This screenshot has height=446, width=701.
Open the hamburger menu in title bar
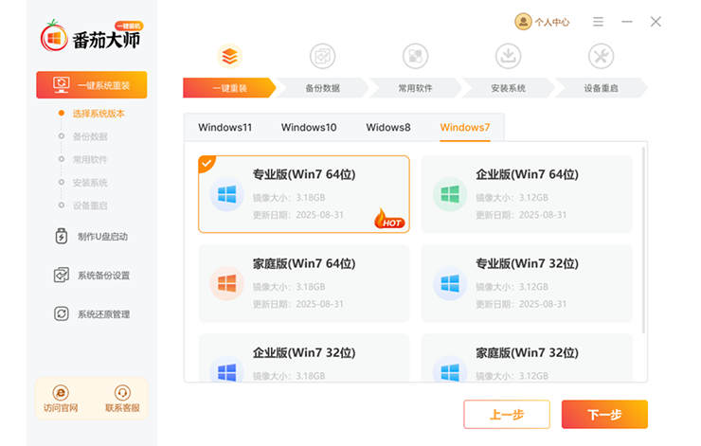(x=598, y=22)
